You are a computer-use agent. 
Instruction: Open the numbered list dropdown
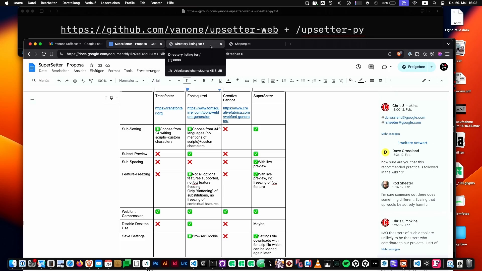(316, 81)
